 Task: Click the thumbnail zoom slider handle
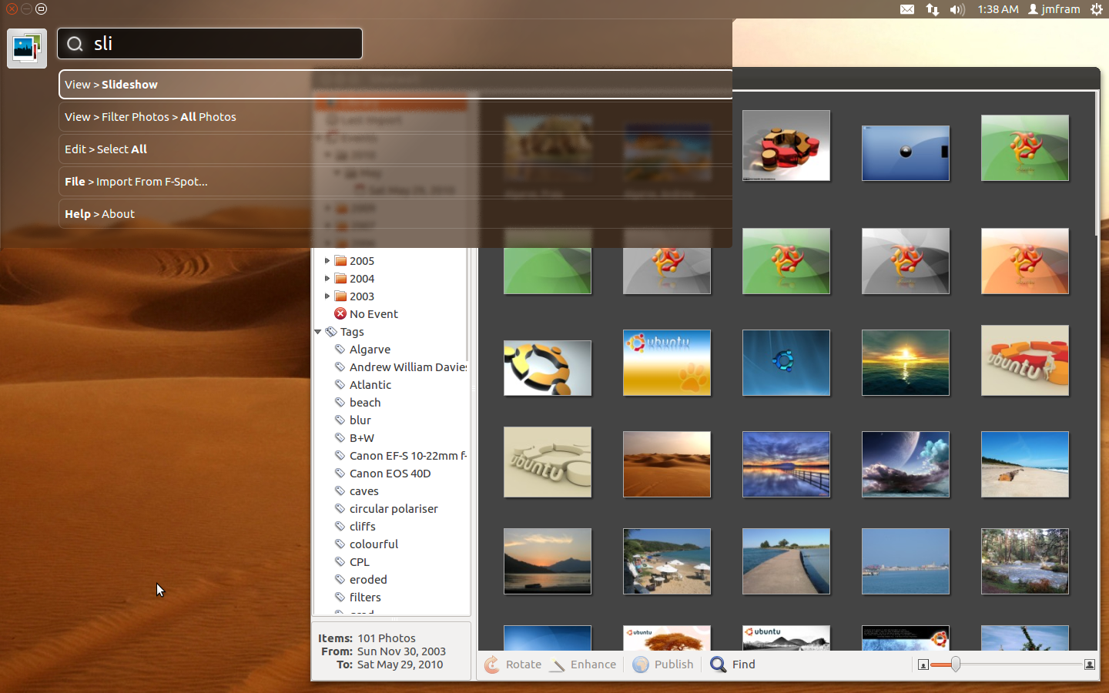[x=955, y=665]
